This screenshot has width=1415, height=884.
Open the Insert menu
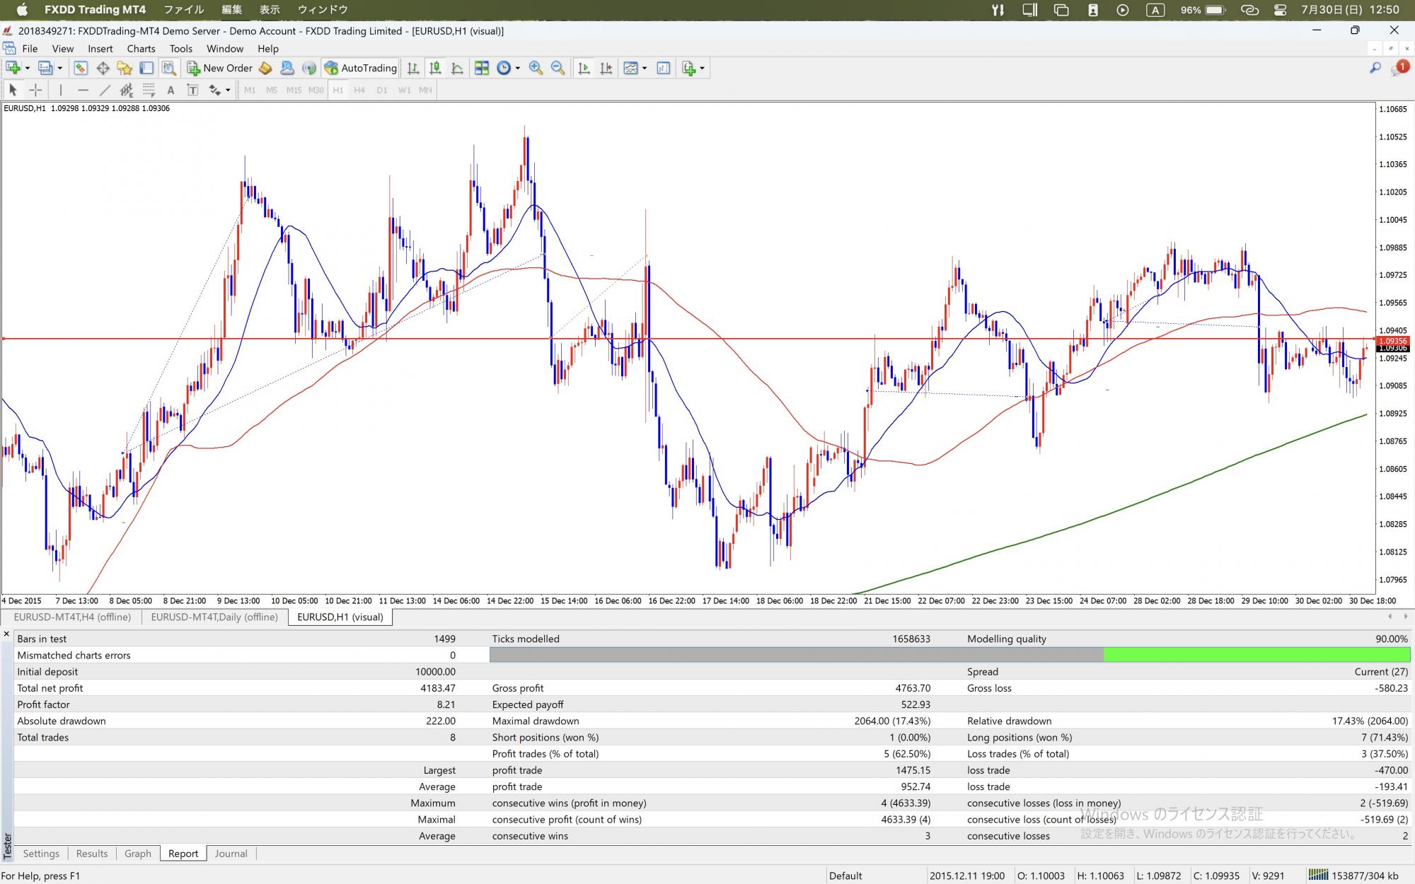(100, 48)
